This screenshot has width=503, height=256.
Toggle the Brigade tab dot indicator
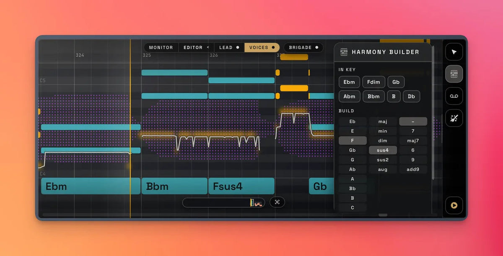tap(317, 47)
